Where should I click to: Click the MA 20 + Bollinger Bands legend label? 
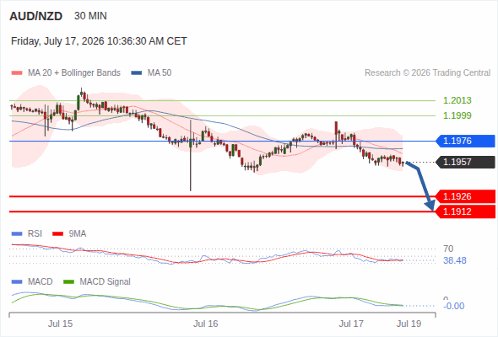(74, 73)
